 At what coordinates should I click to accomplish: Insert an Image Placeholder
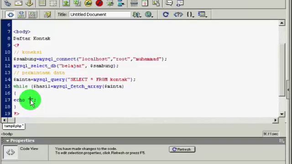click(77, 3)
